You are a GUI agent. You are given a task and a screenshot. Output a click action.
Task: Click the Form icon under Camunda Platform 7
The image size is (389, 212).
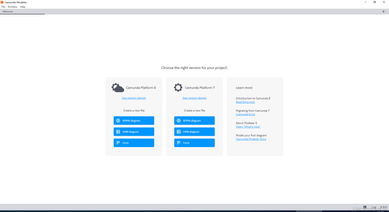pyautogui.click(x=178, y=143)
